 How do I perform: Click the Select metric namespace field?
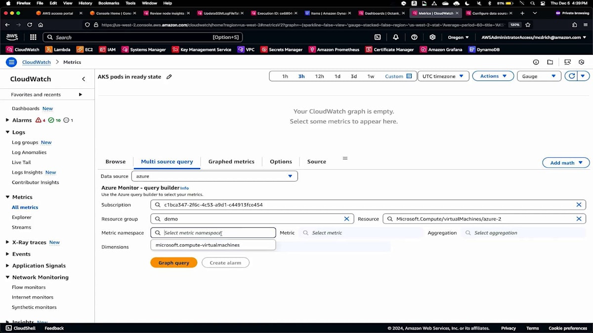click(x=213, y=233)
